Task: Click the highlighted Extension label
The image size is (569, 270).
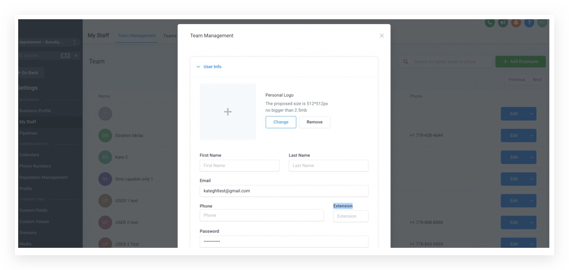Action: click(343, 206)
